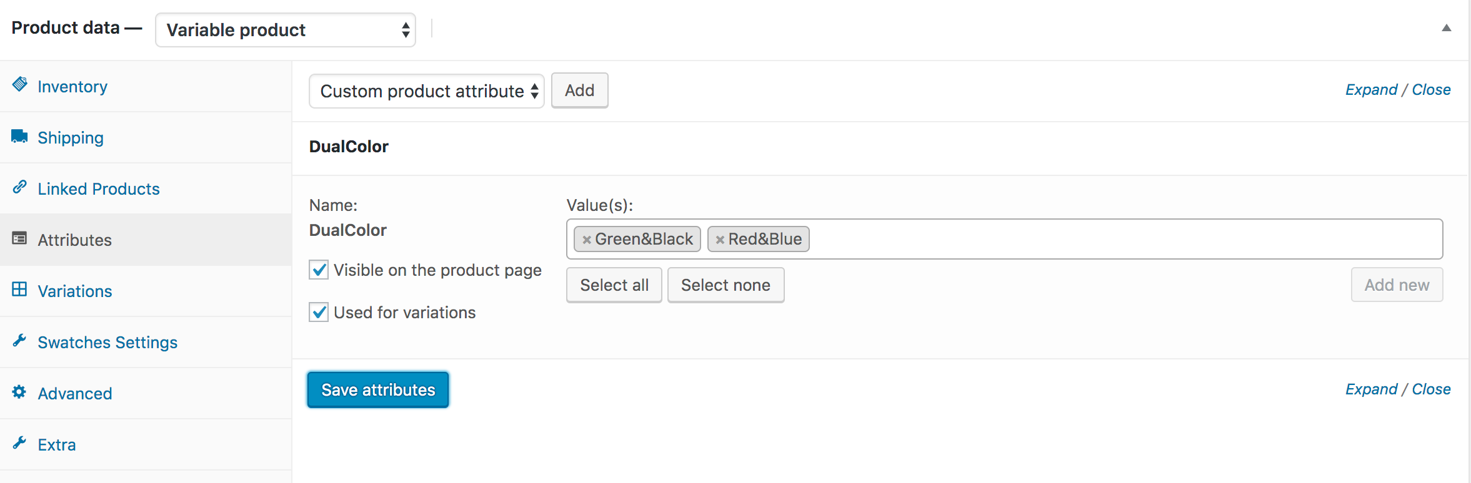
Task: Remove the Green&Black value tag
Action: click(x=586, y=240)
